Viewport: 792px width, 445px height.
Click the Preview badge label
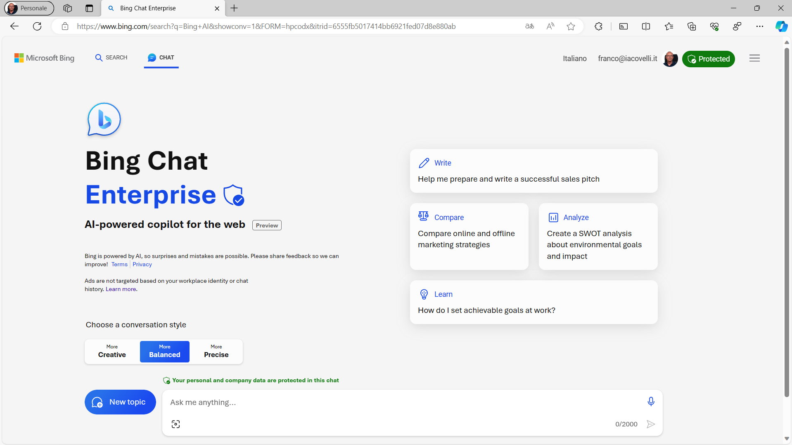pyautogui.click(x=267, y=225)
